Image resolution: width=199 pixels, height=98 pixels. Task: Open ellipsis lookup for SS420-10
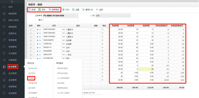64,48
